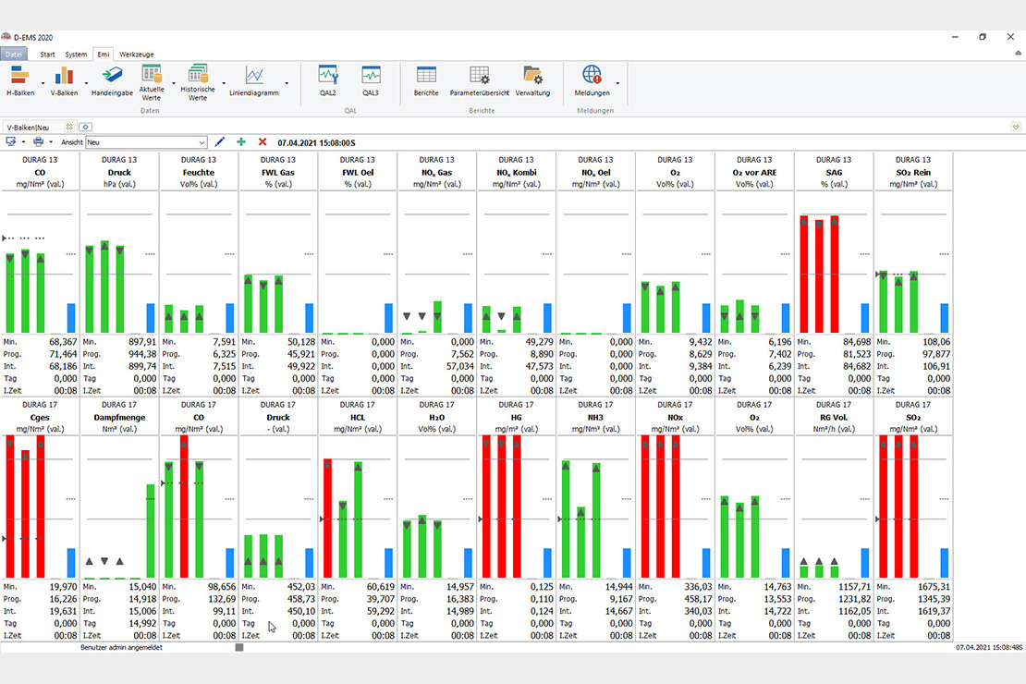Switch to the Werkzeuge ribbon tab
Viewport: 1026px width, 684px height.
pos(137,55)
